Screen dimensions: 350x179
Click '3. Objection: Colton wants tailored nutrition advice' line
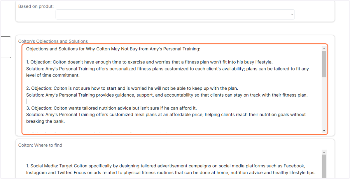click(x=111, y=108)
